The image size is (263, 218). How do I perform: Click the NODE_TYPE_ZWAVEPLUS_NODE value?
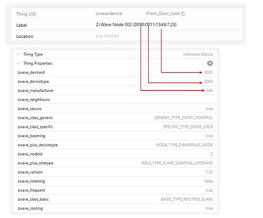tap(184, 145)
